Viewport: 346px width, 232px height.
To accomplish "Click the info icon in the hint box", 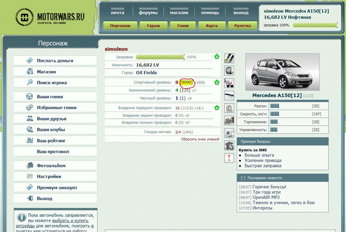I will pos(22,217).
